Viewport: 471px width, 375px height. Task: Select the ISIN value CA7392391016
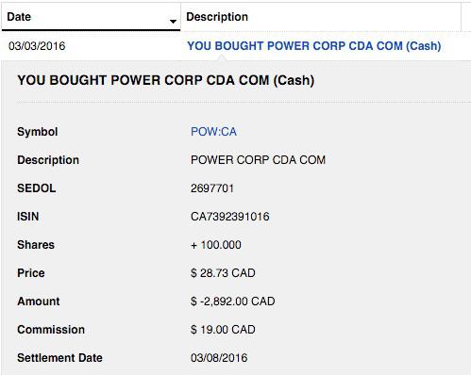230,217
